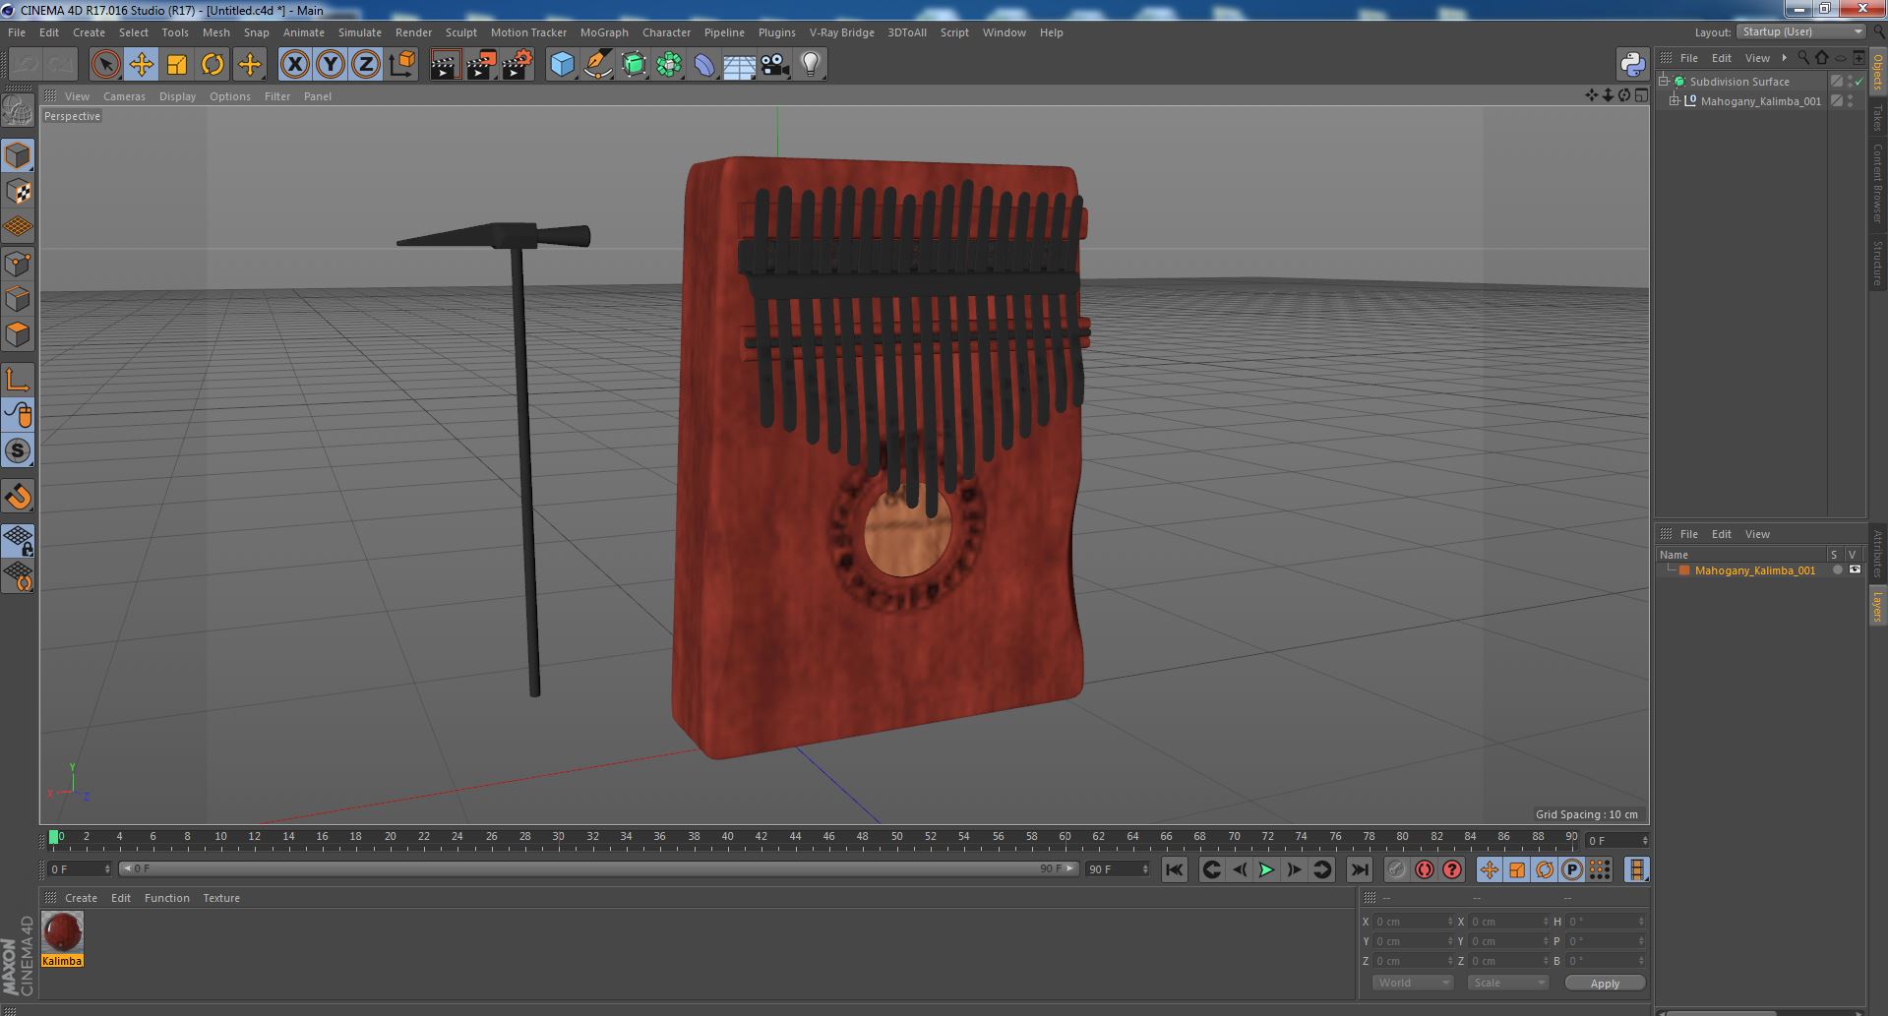The image size is (1888, 1016).
Task: Render to Picture Viewer
Action: click(x=481, y=65)
